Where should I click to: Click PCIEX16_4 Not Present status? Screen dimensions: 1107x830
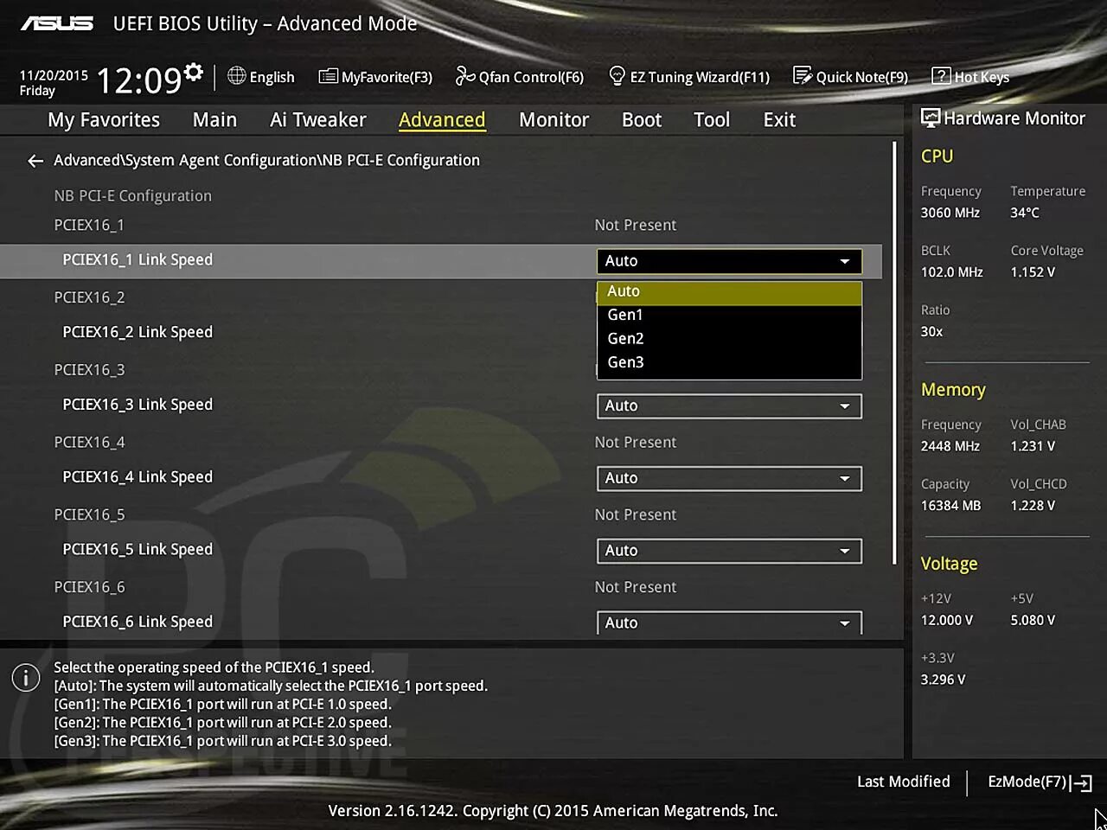coord(636,443)
